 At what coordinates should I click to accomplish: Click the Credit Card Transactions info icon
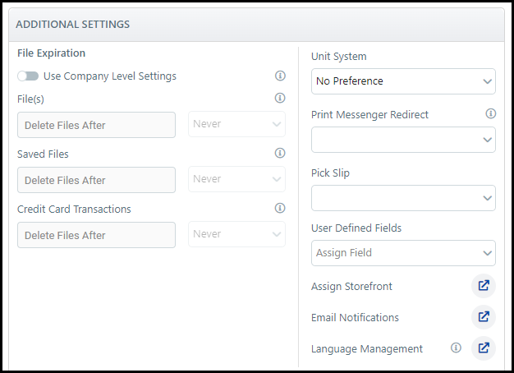280,208
